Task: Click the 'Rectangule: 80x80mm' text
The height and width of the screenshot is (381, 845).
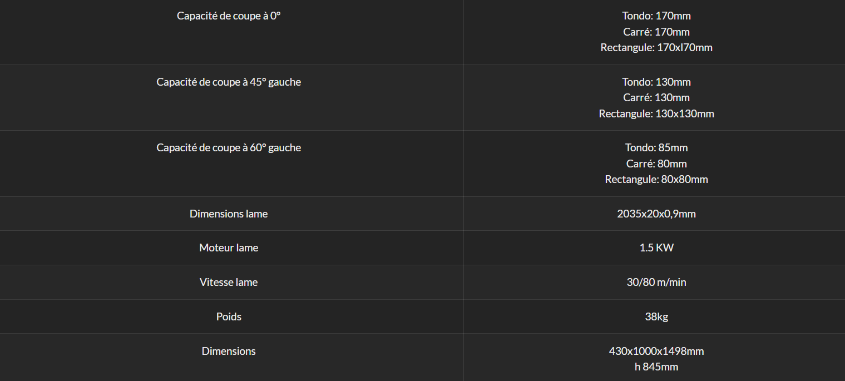Action: click(656, 179)
